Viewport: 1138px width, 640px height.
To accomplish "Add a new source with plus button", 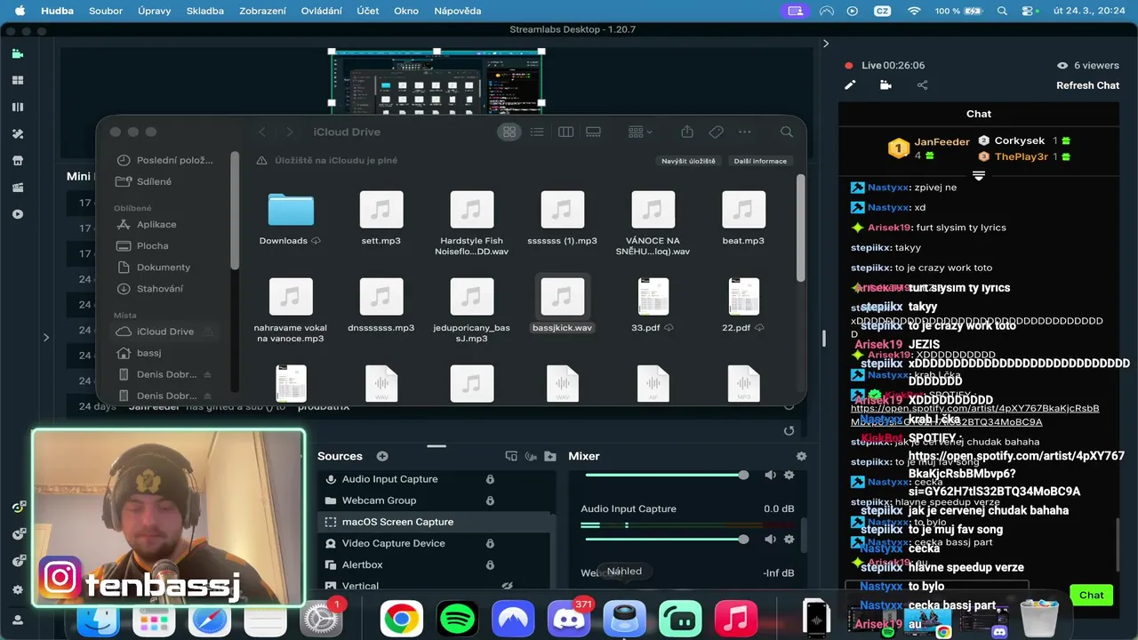I will pyautogui.click(x=382, y=456).
